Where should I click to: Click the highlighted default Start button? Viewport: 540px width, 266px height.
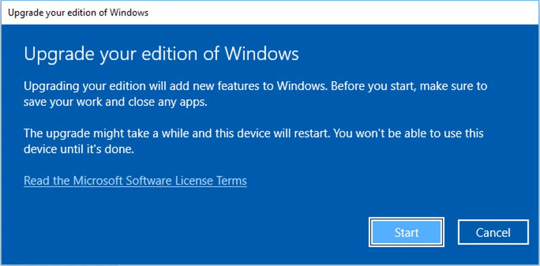[406, 232]
